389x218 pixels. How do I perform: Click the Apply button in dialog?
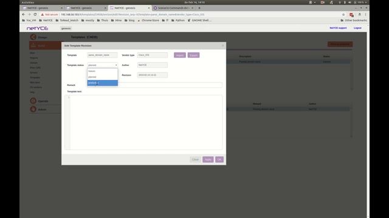click(208, 159)
